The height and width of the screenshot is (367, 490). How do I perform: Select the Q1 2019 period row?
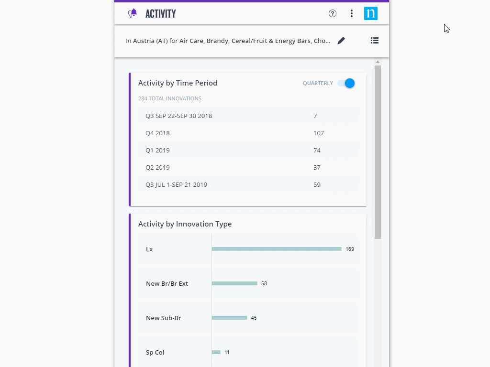[x=248, y=151]
